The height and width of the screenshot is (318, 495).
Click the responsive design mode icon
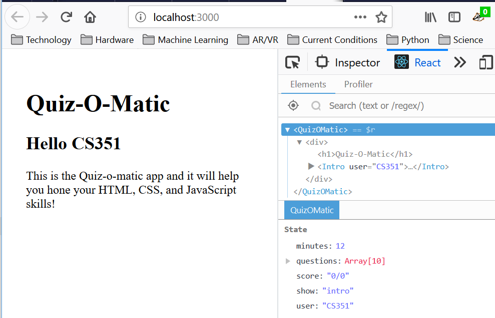click(485, 62)
